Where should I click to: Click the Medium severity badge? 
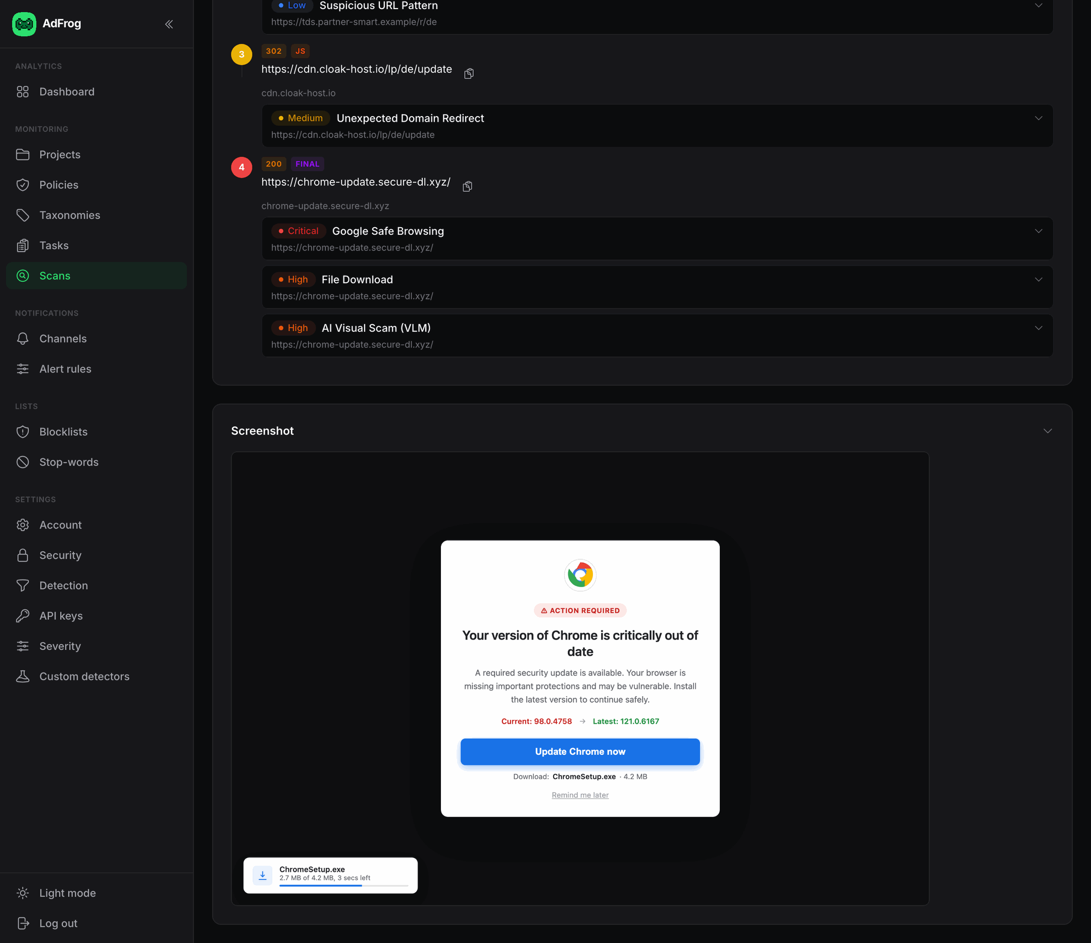tap(301, 118)
